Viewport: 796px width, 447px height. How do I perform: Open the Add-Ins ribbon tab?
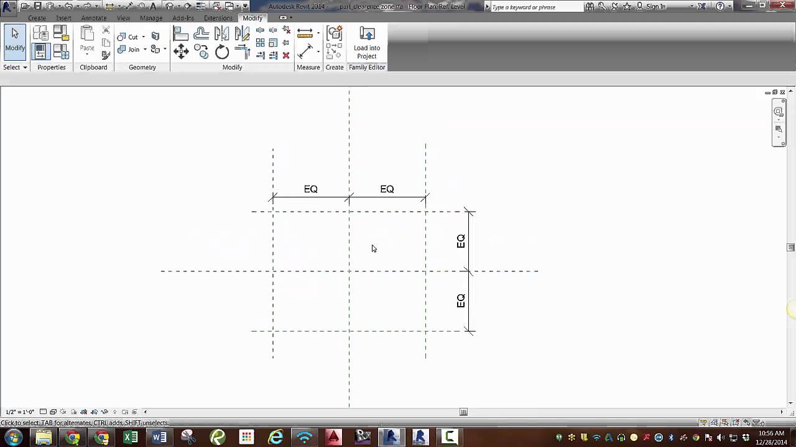pos(183,18)
